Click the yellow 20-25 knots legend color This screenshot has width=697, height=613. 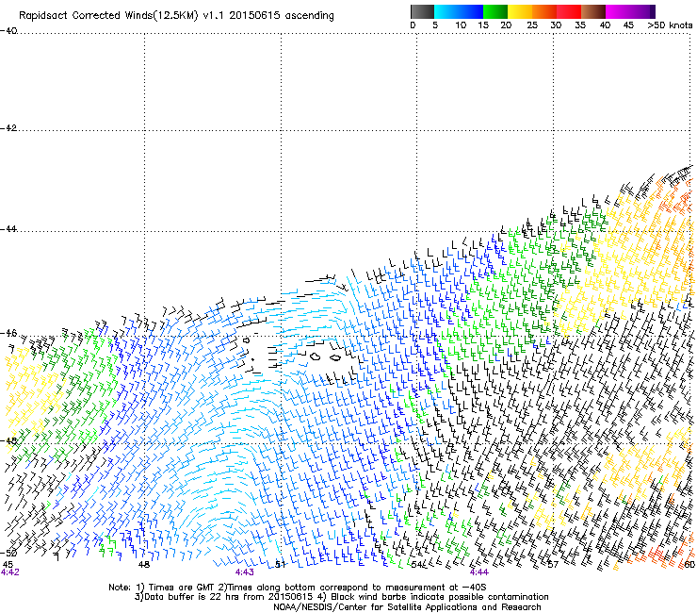(x=519, y=11)
